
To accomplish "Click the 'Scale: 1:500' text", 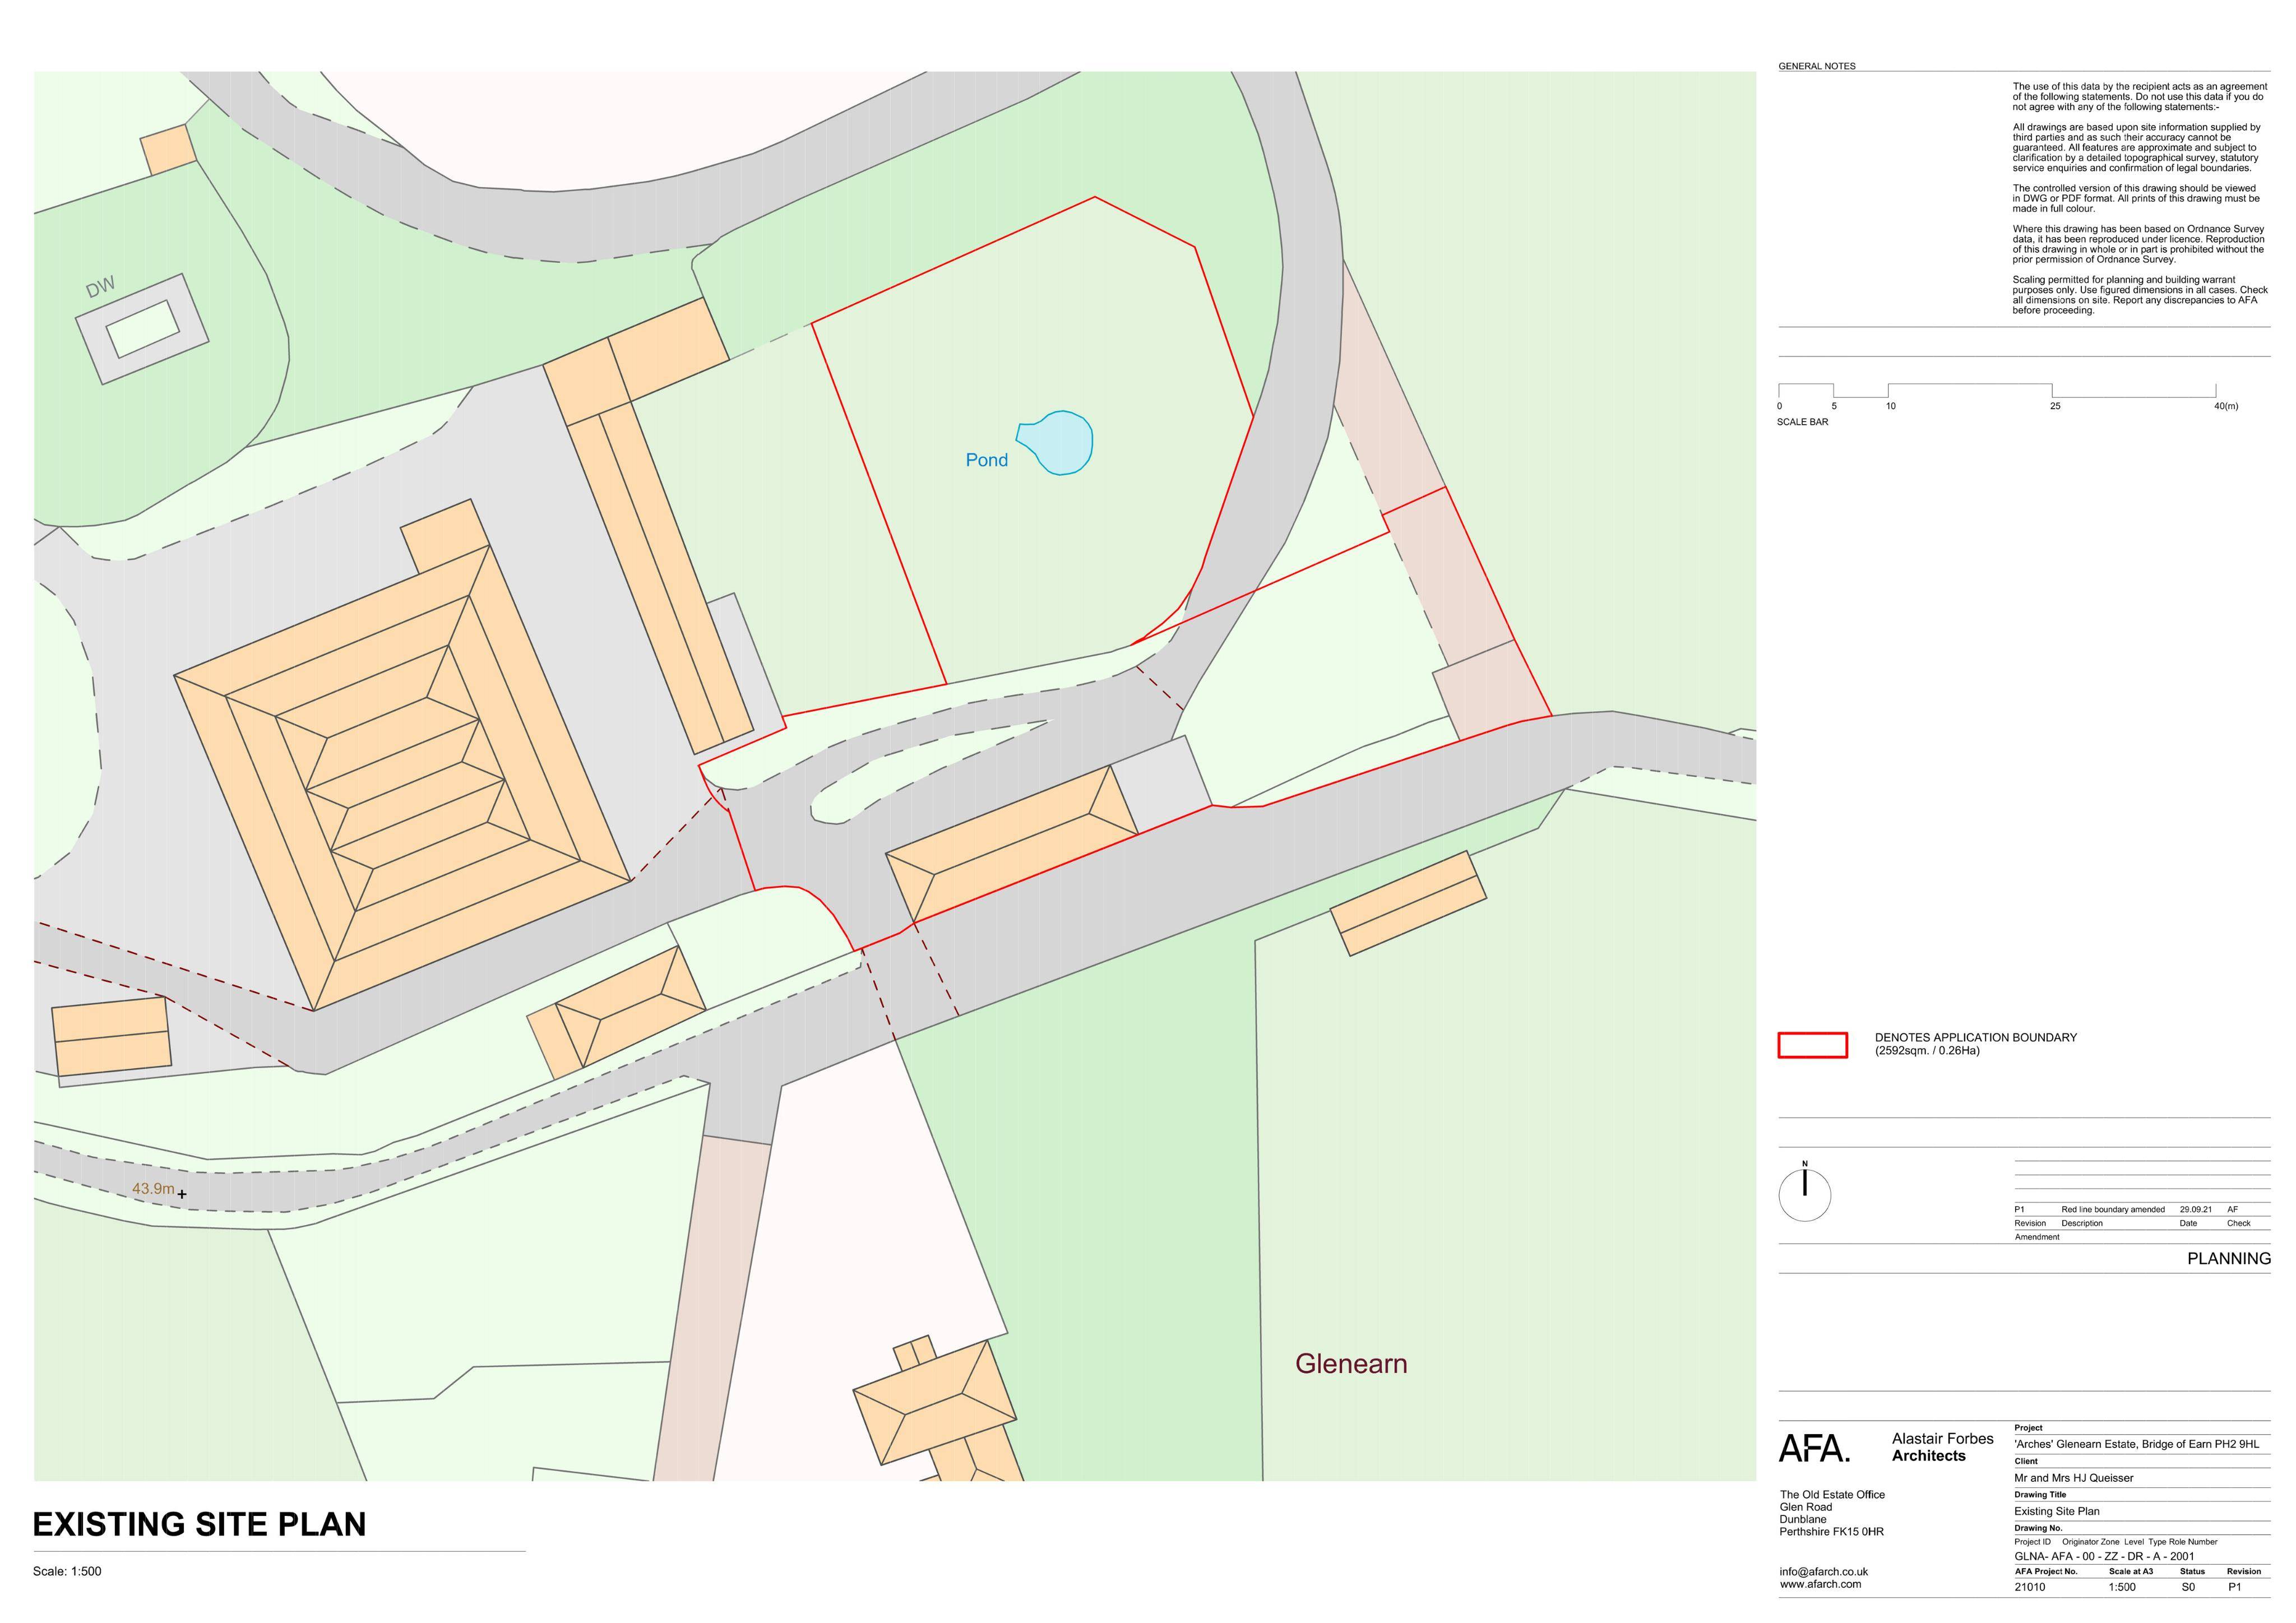I will coord(67,1571).
